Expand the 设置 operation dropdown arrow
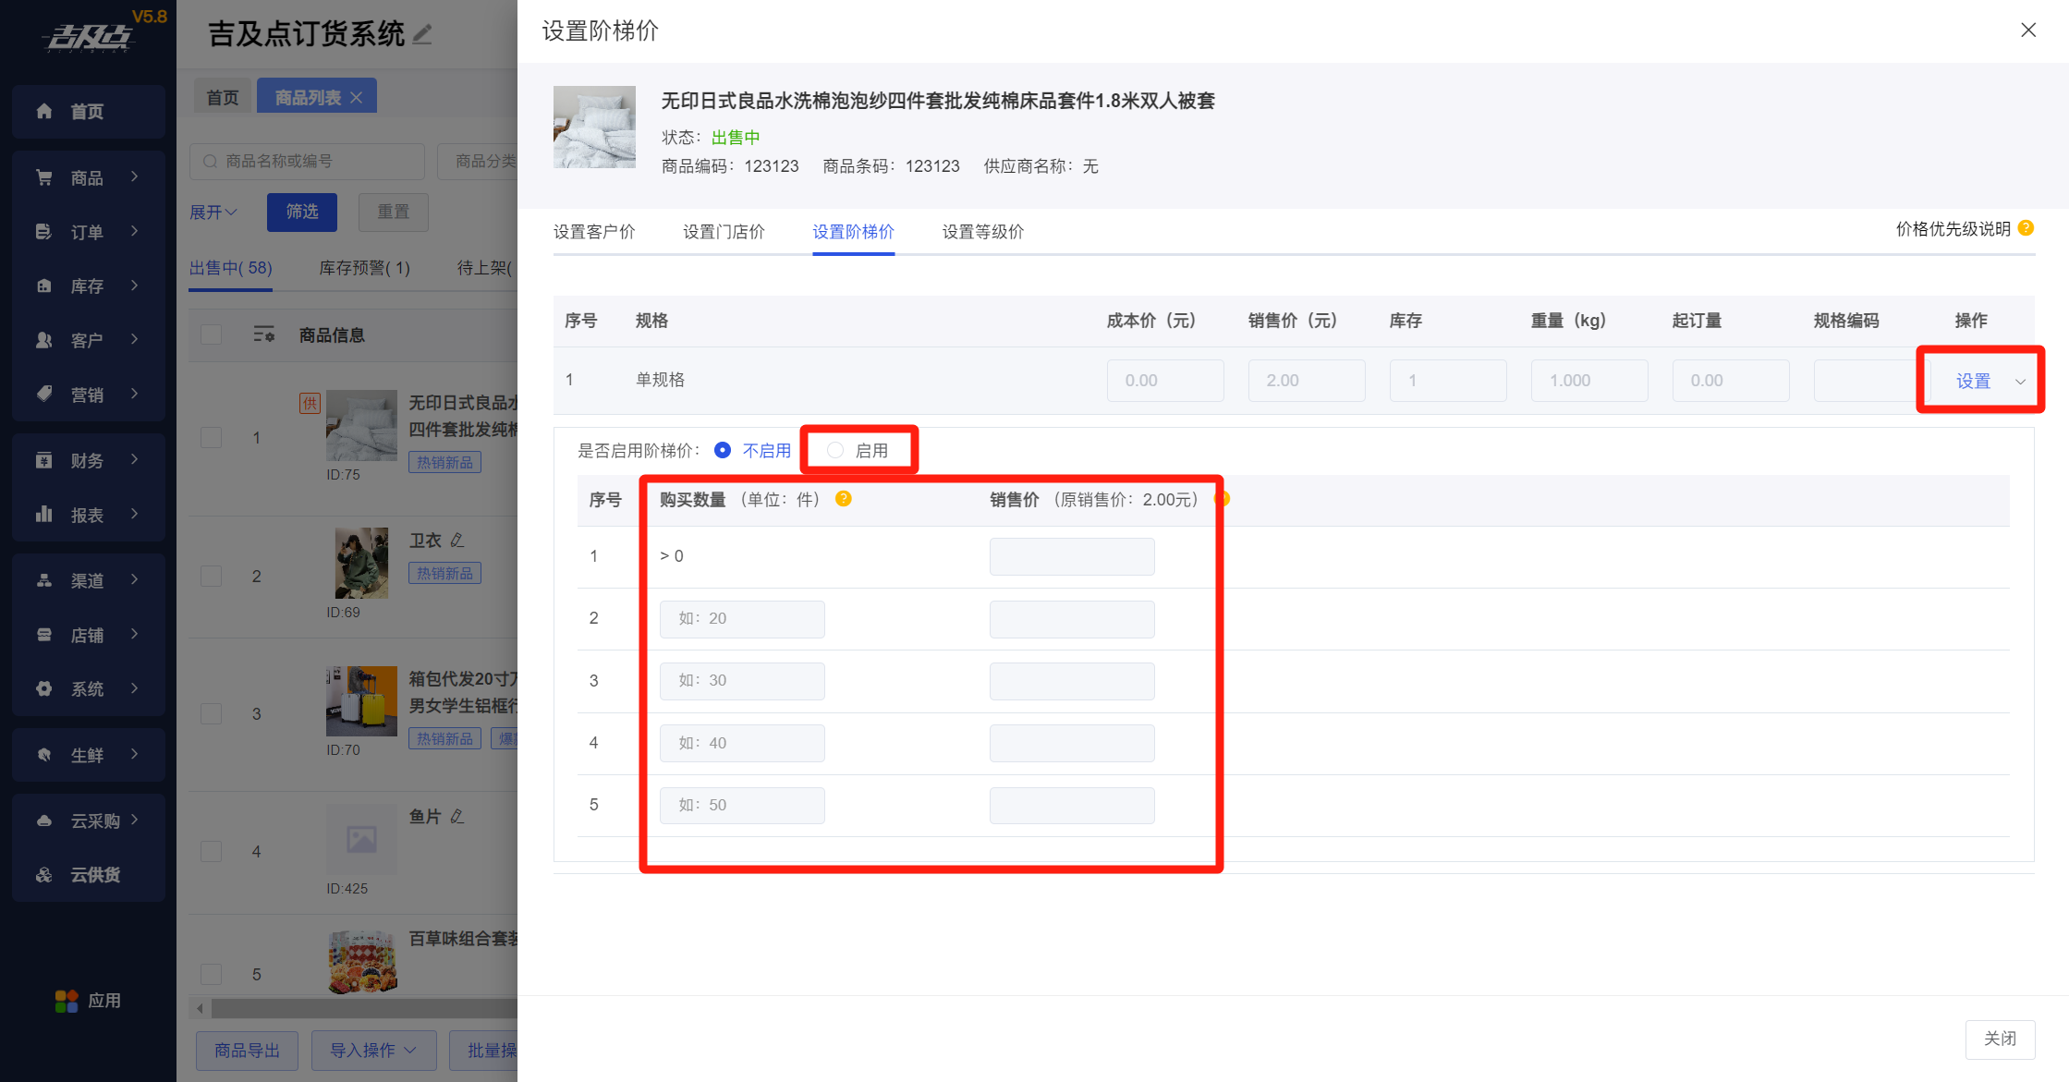 (2020, 382)
